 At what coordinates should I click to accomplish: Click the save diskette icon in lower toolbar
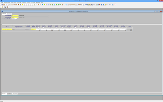5,7
